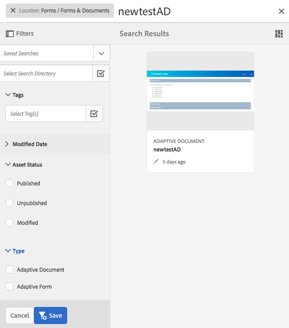Click pencil edit icon on newtestAD card
Image resolution: width=289 pixels, height=328 pixels.
point(156,162)
